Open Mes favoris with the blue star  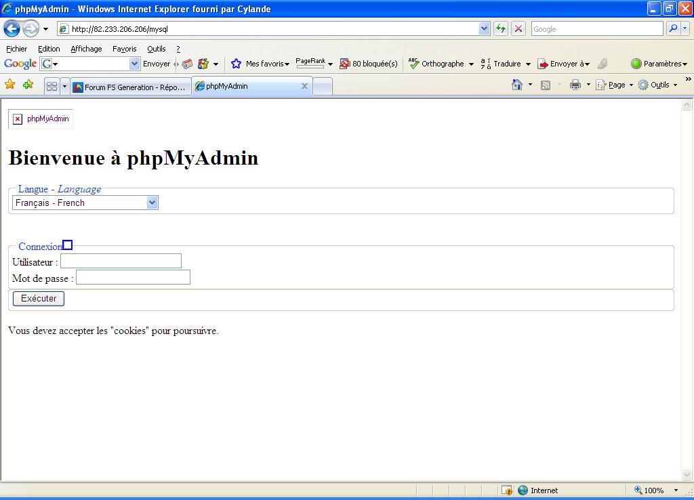[x=260, y=64]
